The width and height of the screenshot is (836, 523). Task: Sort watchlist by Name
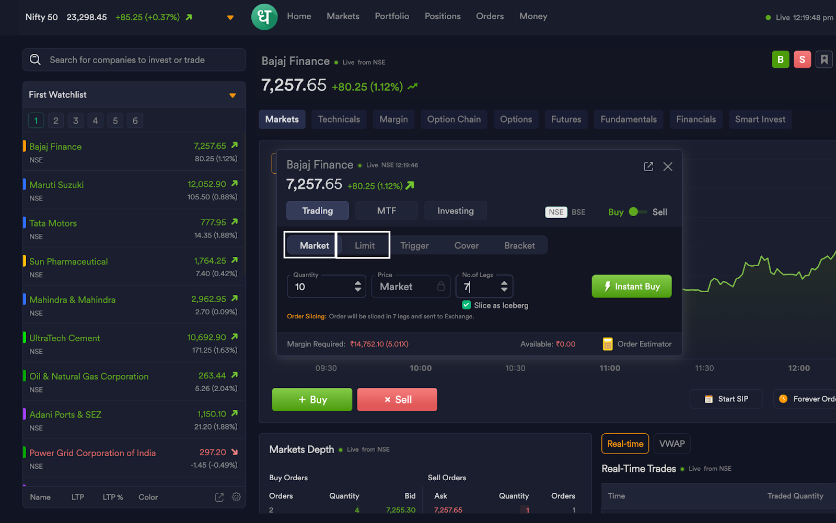pyautogui.click(x=40, y=497)
